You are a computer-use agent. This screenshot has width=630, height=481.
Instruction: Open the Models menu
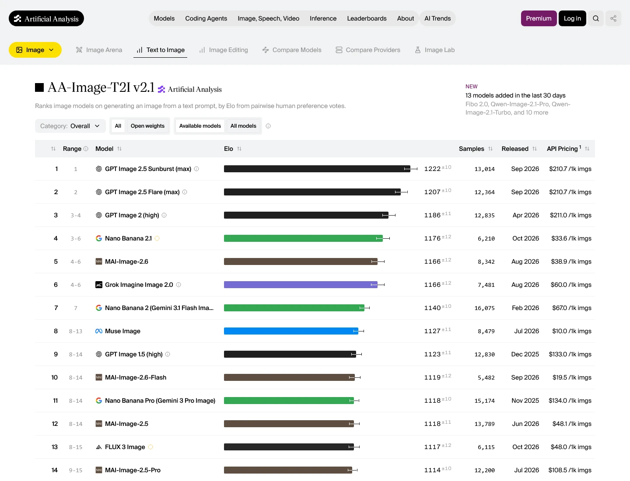click(164, 18)
